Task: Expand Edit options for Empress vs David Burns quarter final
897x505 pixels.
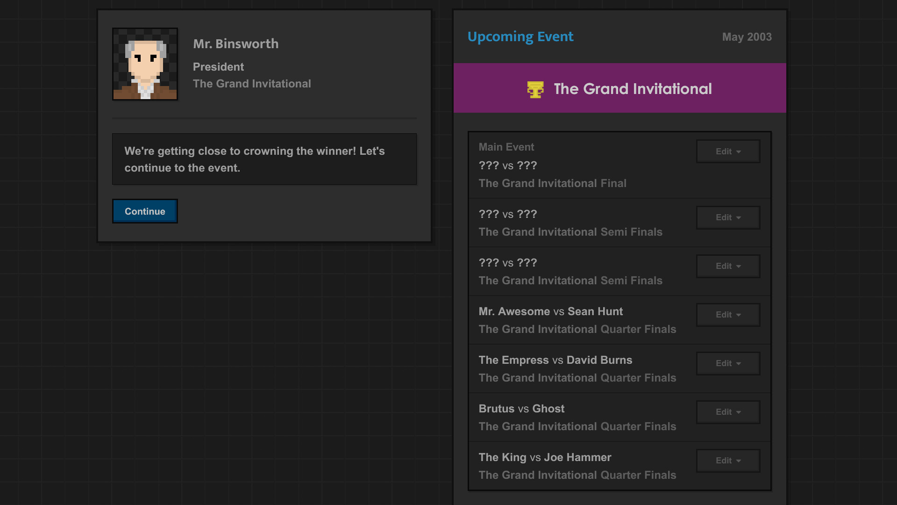Action: (x=728, y=363)
